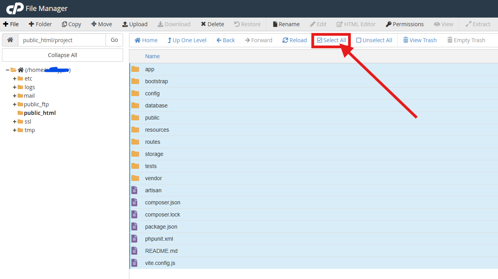
Task: Create a new folder with + Folder
Action: point(40,24)
